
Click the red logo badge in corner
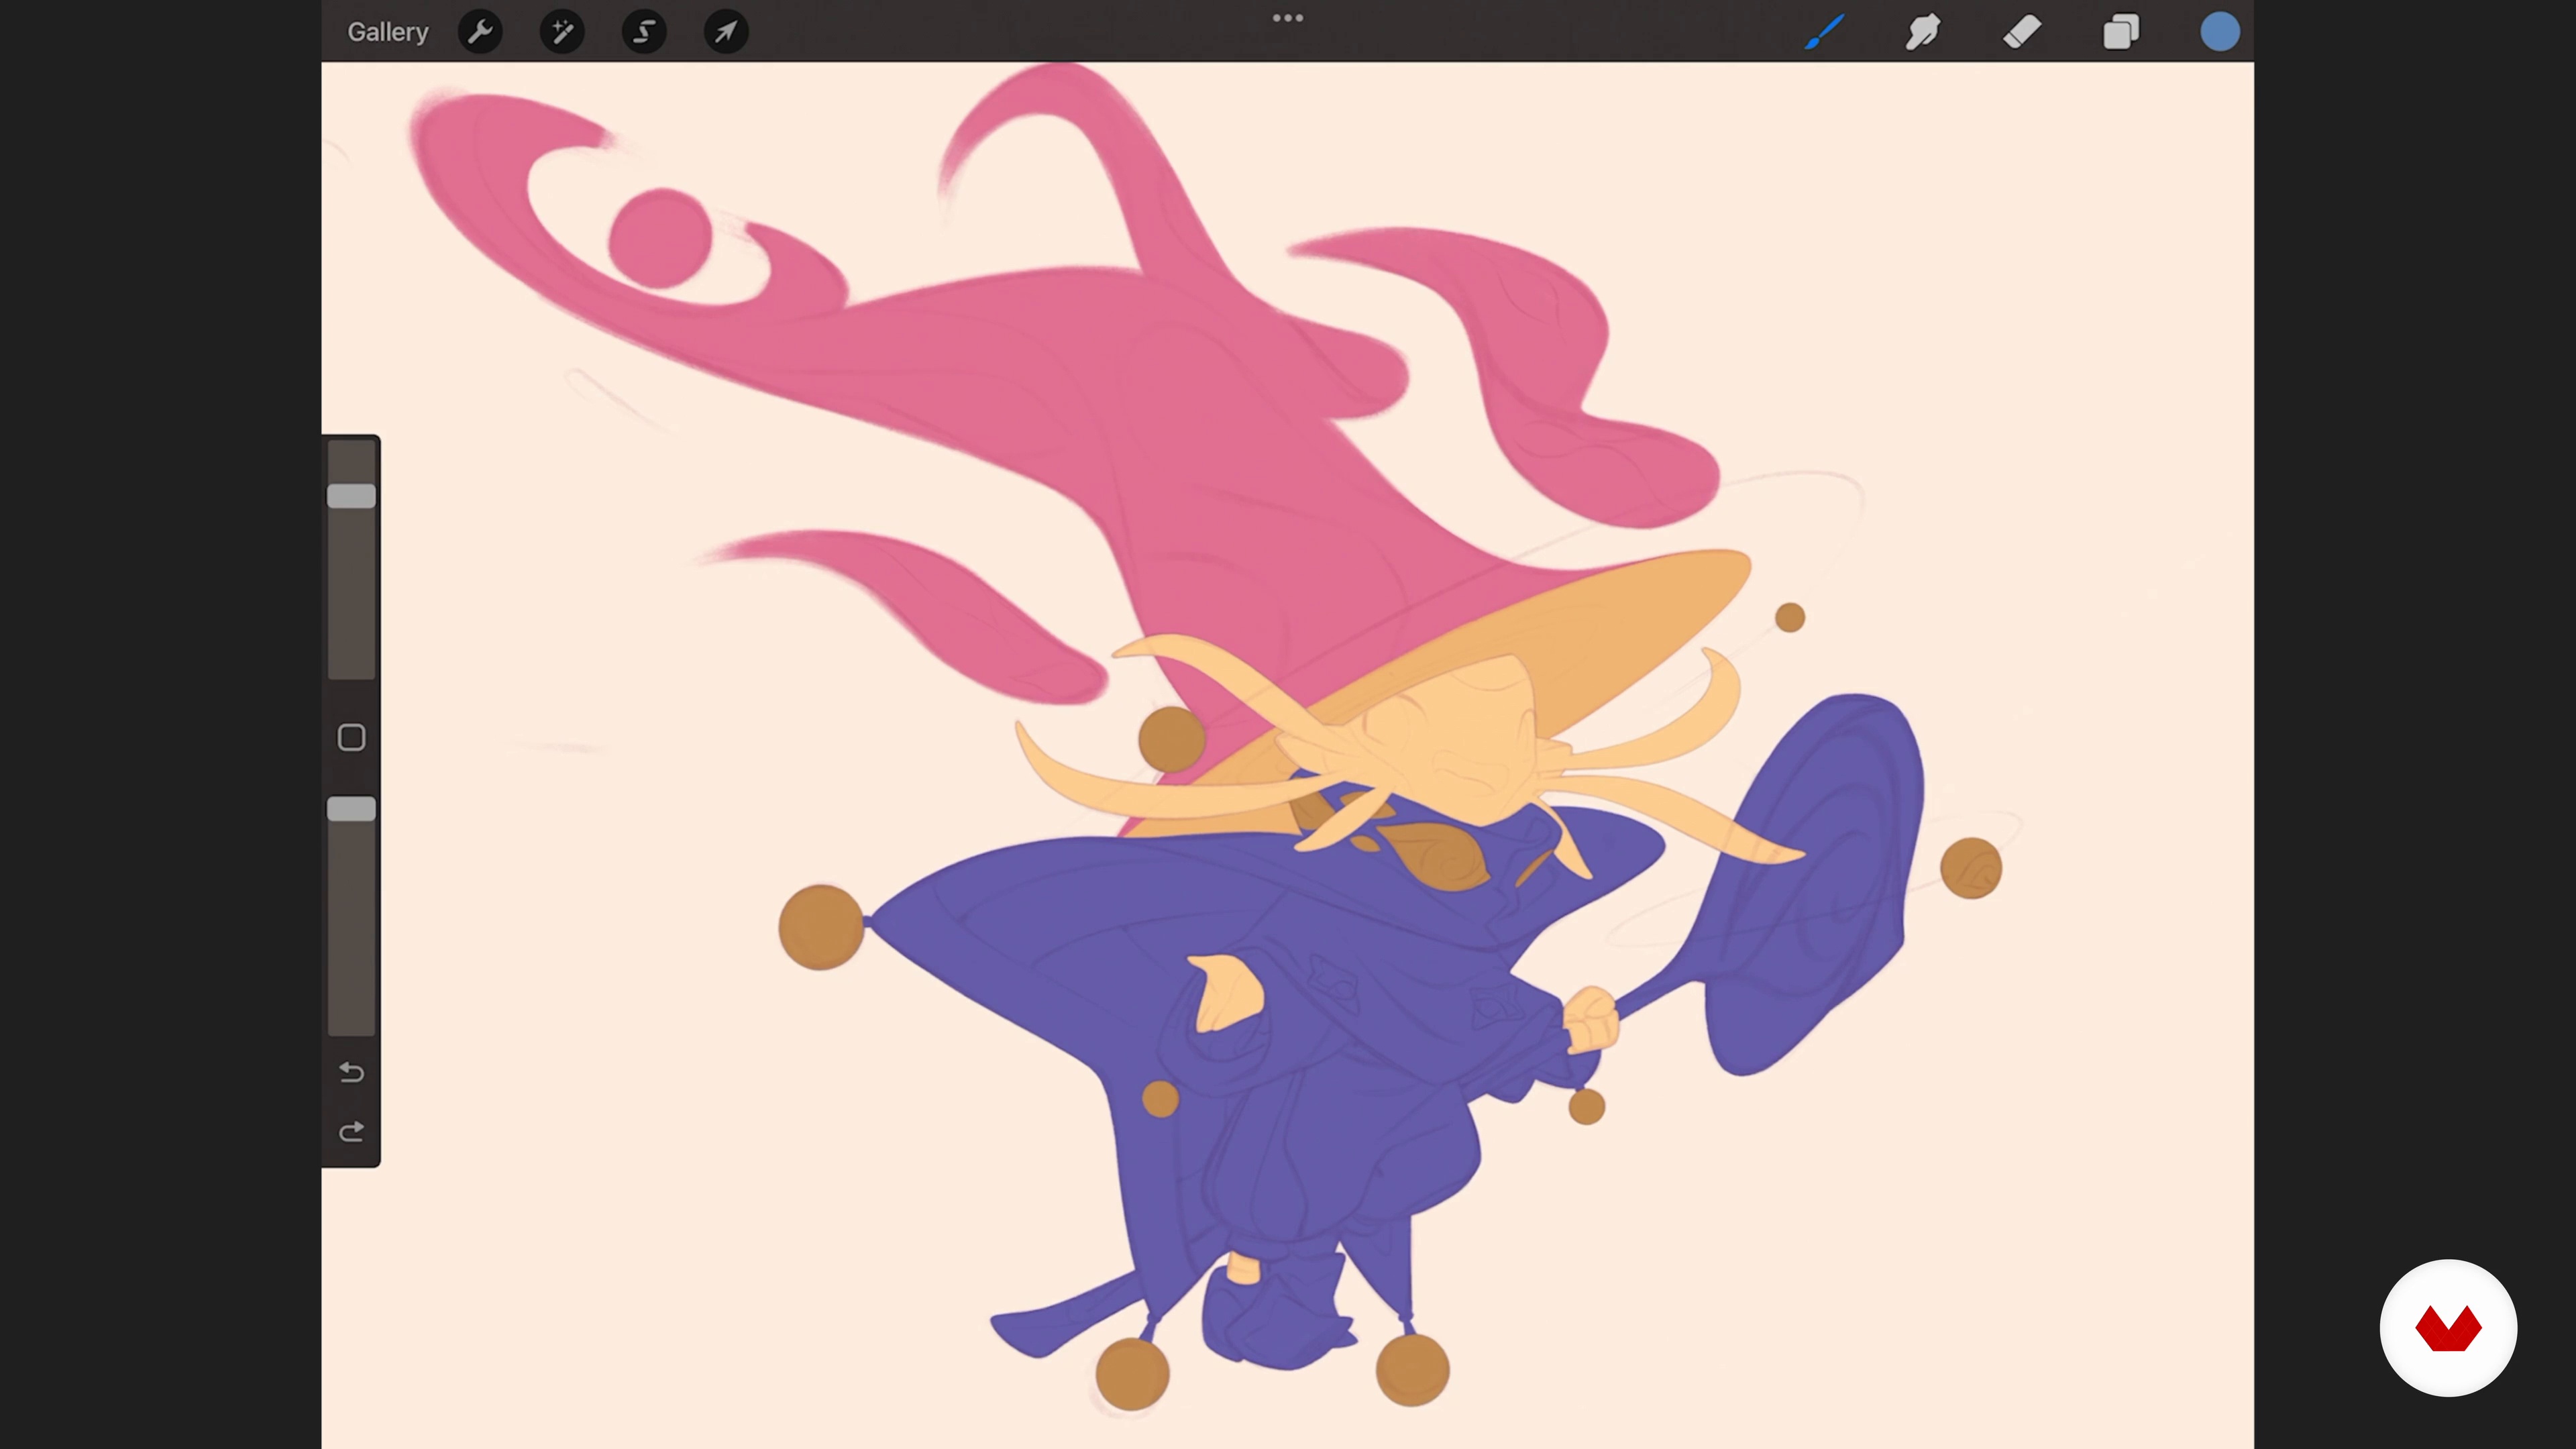coord(2447,1328)
